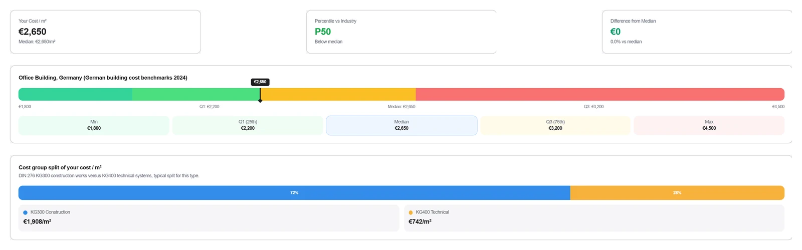Click the dark green segment of benchmark bar
802x250 pixels.
[75, 94]
